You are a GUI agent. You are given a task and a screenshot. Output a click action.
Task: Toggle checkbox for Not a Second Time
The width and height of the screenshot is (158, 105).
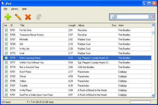6,67
